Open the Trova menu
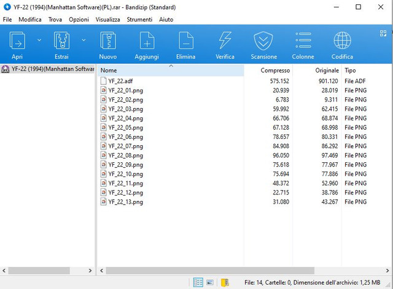The image size is (393, 289). [55, 19]
